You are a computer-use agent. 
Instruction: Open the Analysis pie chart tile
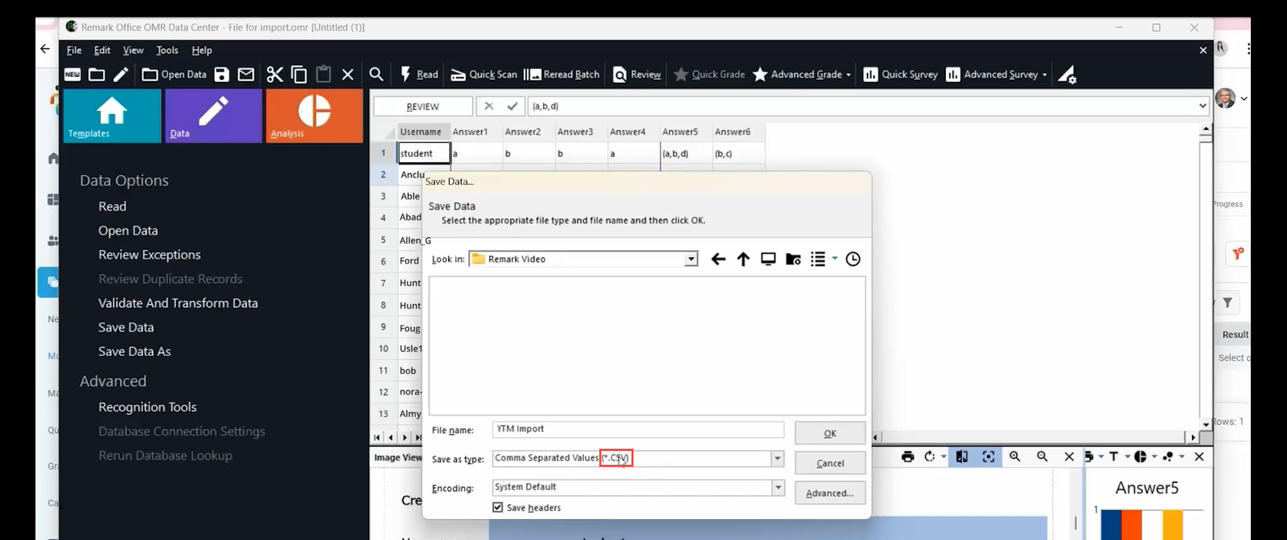coord(314,116)
